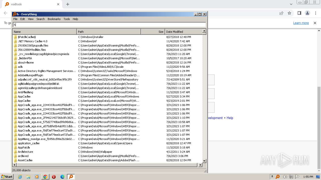
Task: Click the Everything search input field
Action: point(109,24)
